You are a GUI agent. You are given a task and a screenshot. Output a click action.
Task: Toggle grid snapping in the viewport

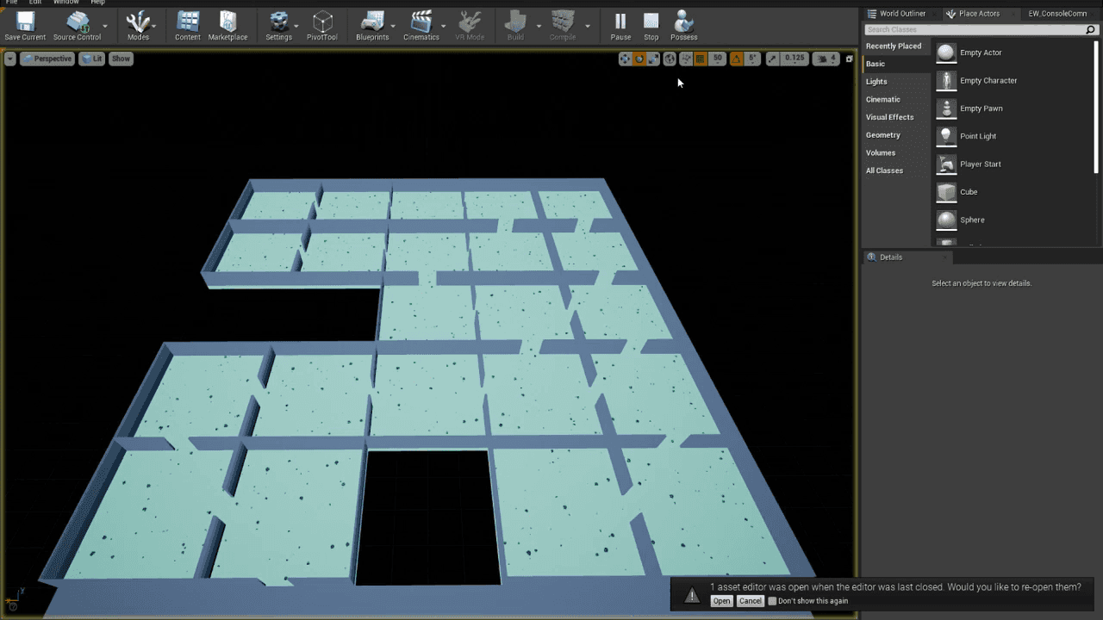coord(701,59)
